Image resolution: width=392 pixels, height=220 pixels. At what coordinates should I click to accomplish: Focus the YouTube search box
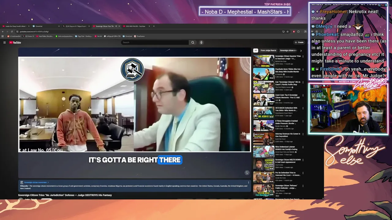(x=155, y=42)
